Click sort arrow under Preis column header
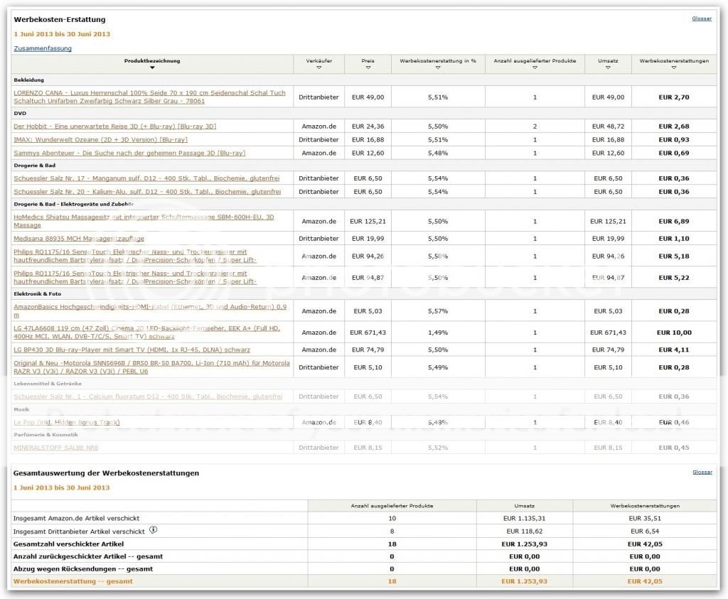Image resolution: width=728 pixels, height=599 pixels. [x=368, y=68]
